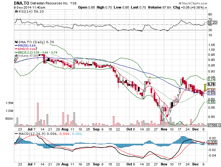Click the tallest volume bar near Jul 7
Viewport: 221px width, 167px height.
tap(38, 114)
